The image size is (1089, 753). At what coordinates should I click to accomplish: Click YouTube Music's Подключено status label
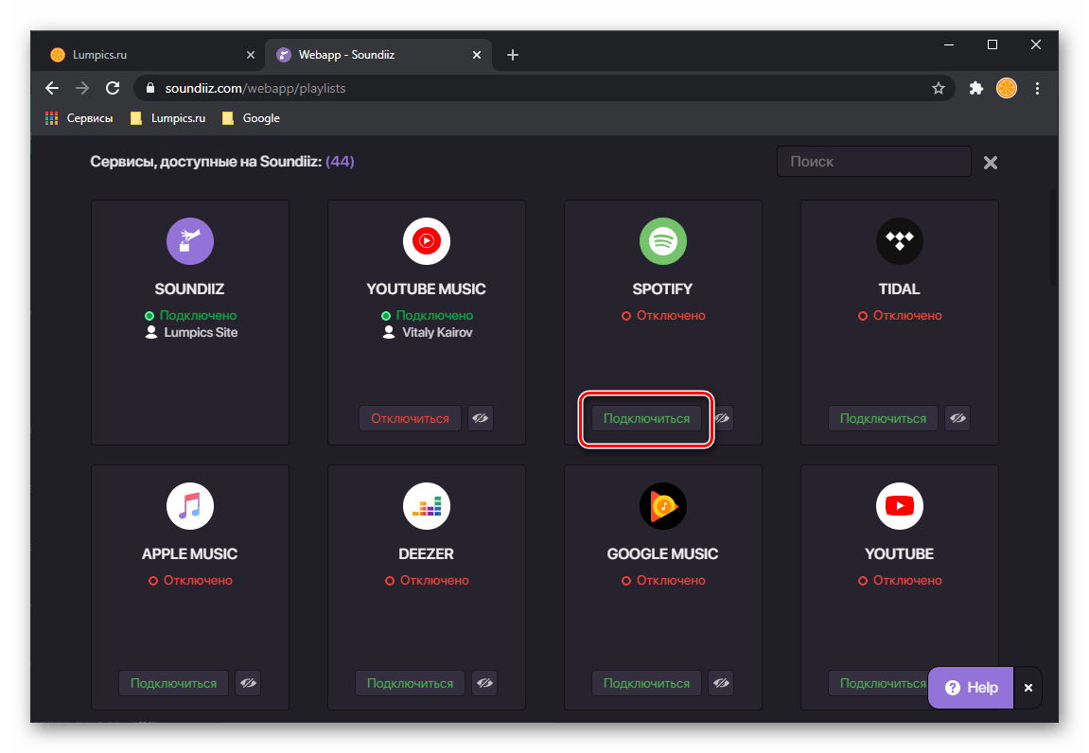click(x=435, y=315)
